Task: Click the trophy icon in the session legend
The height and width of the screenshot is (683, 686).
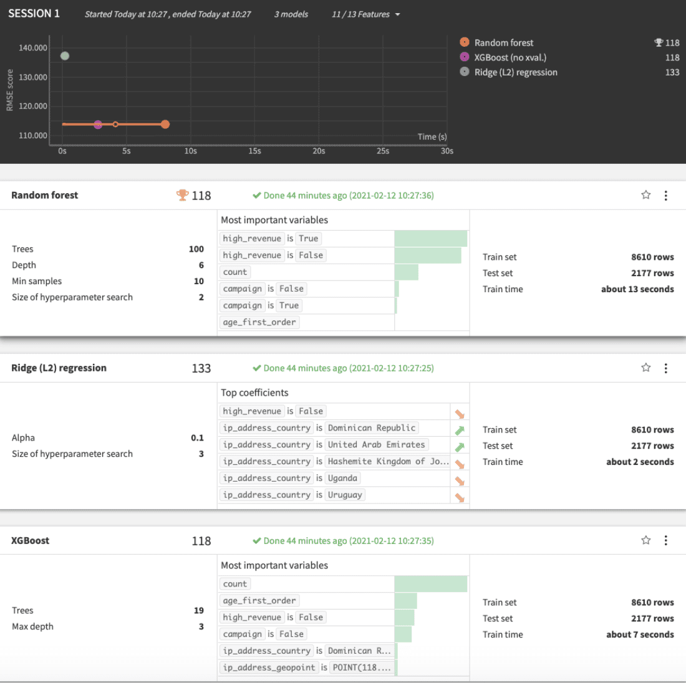Action: point(659,42)
